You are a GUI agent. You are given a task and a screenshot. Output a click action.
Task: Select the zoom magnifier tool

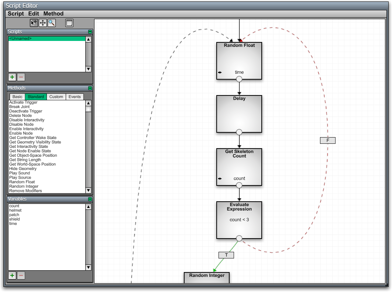click(52, 23)
